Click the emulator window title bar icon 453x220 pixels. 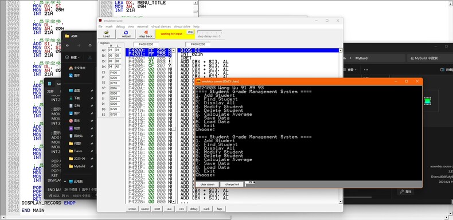pos(100,21)
